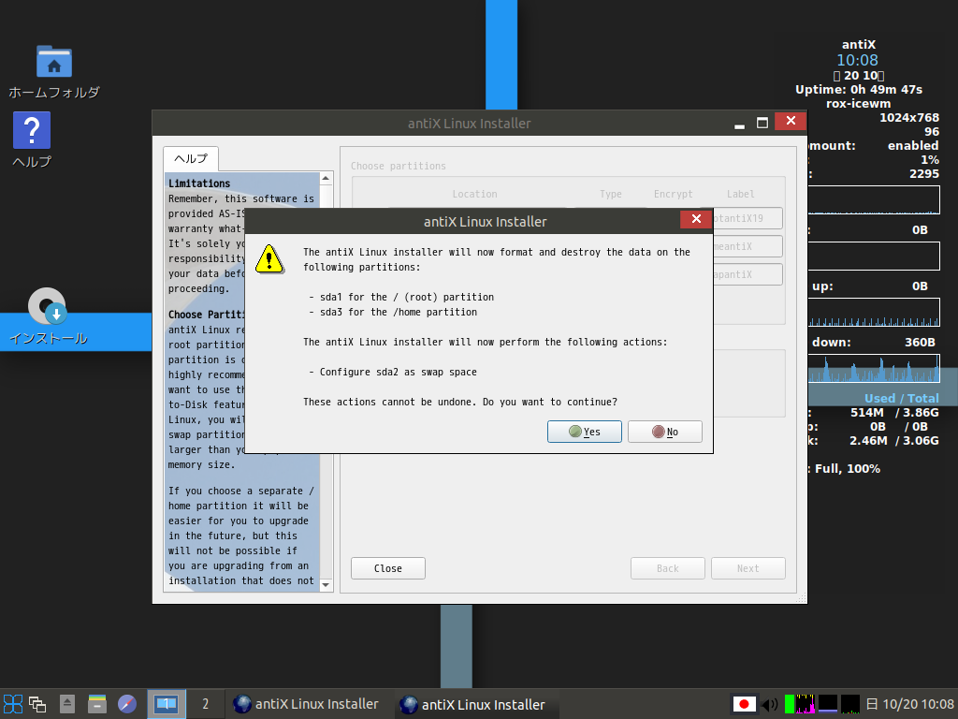Click the green CPU monitor tray graph

(x=789, y=704)
